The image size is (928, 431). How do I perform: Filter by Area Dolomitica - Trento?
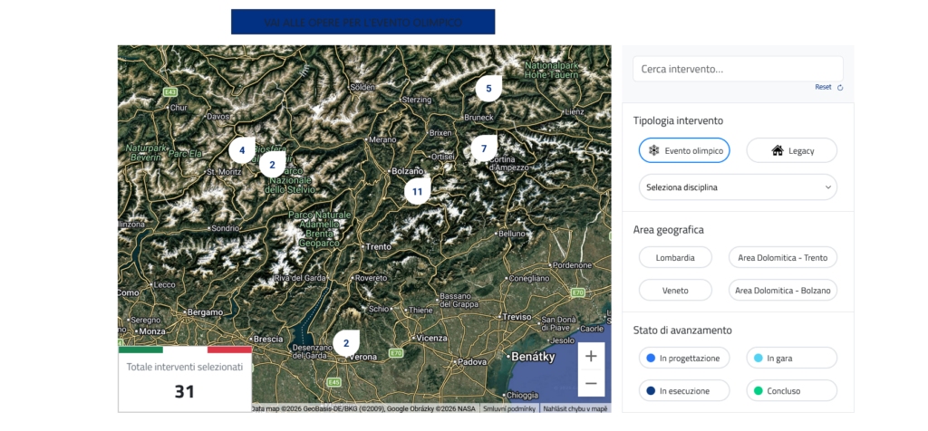pyautogui.click(x=782, y=257)
